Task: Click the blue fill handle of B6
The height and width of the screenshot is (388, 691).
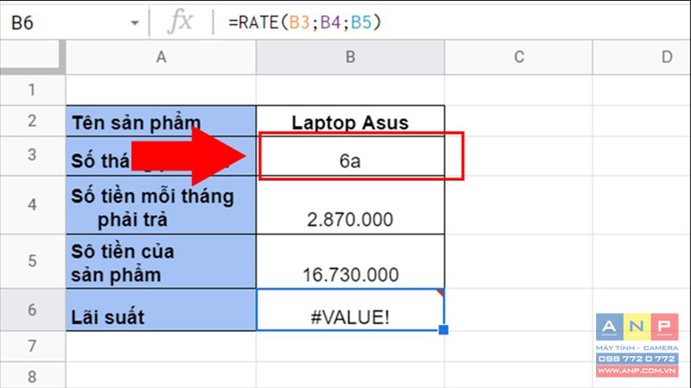Action: [x=443, y=329]
